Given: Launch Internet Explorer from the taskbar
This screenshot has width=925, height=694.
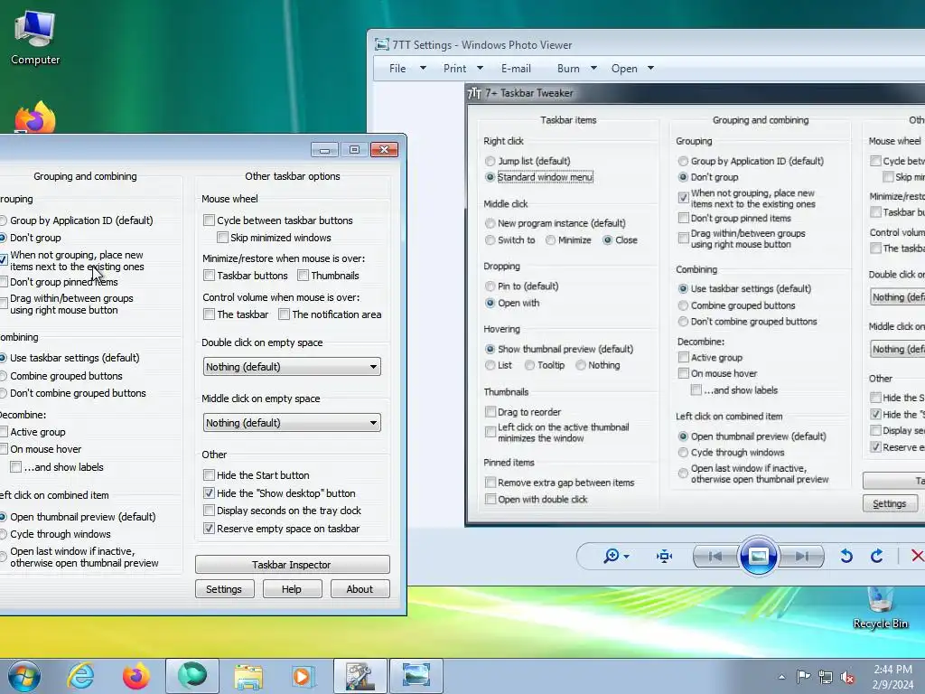Looking at the screenshot, I should click(80, 676).
